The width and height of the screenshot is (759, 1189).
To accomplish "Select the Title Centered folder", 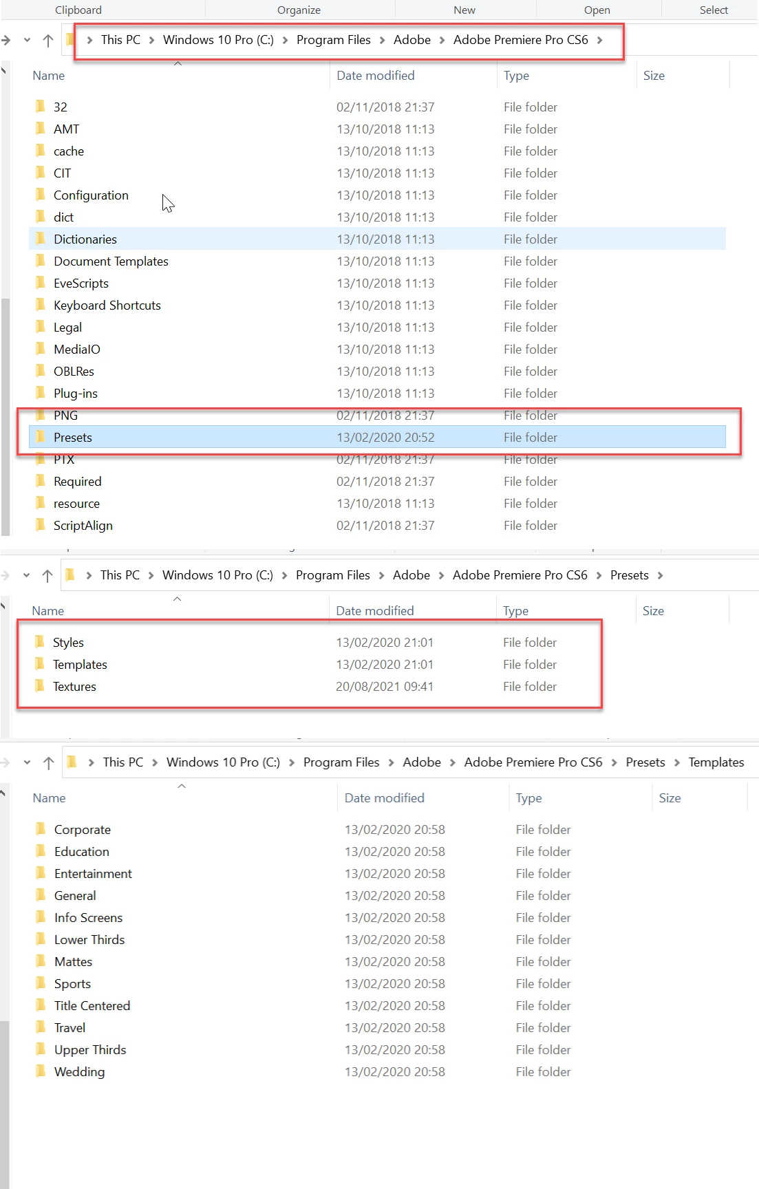I will click(92, 1006).
